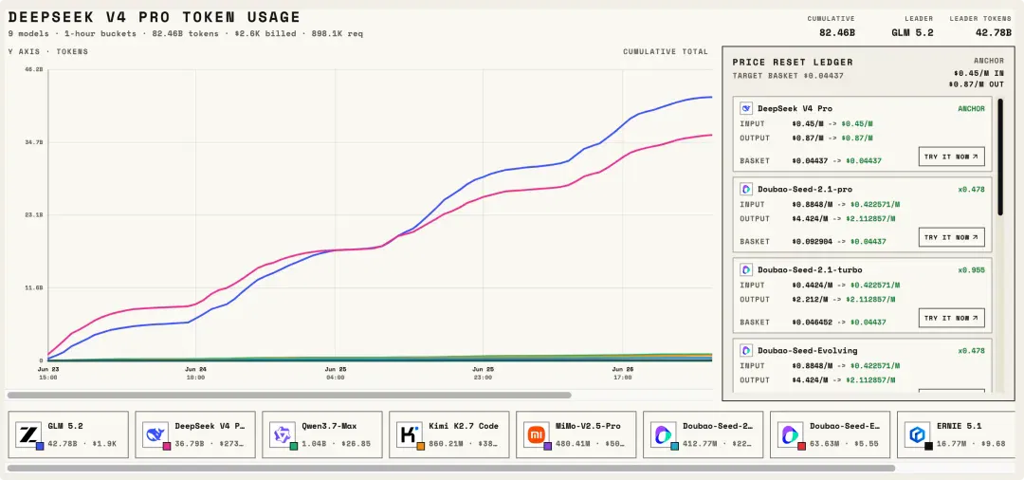The image size is (1024, 480).
Task: Click the chart's horizontal scrollbar thumb
Action: point(289,396)
